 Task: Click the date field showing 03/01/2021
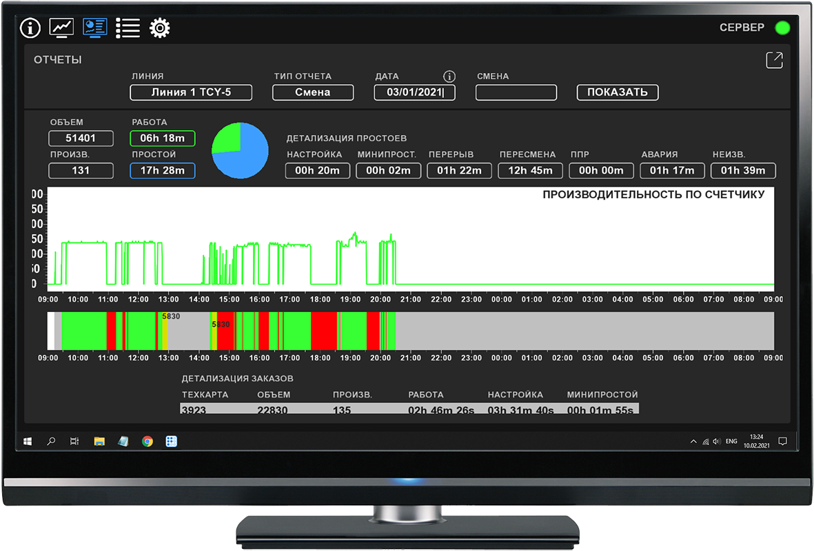pos(415,92)
